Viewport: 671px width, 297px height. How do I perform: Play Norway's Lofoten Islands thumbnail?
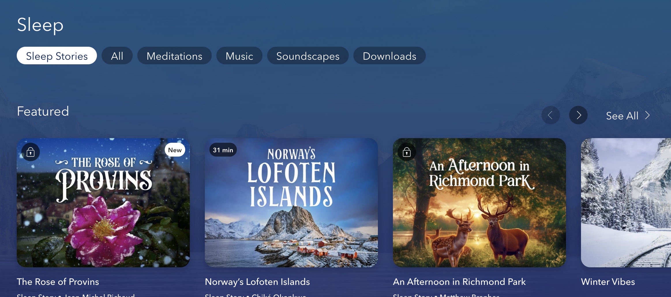pyautogui.click(x=291, y=202)
